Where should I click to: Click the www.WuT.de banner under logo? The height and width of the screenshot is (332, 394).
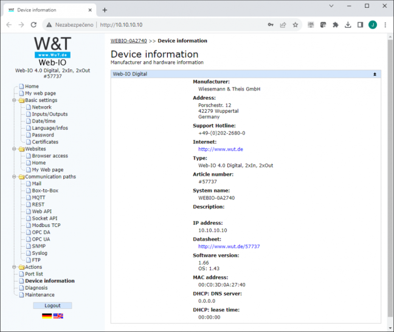52,55
